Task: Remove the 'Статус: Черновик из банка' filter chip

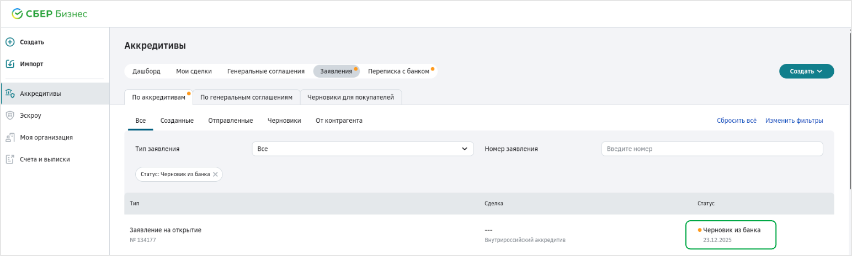Action: [x=216, y=175]
